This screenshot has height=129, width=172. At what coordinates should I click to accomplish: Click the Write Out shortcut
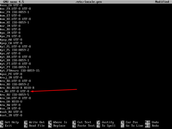click(x=34, y=122)
